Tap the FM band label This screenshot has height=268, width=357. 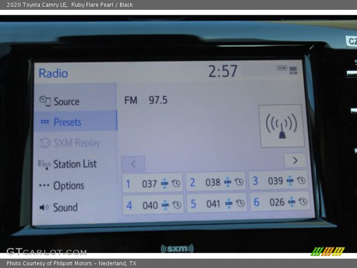[131, 100]
